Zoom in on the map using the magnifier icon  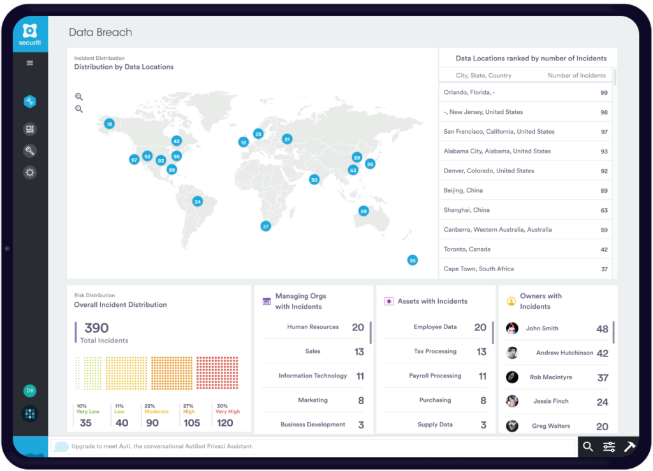pyautogui.click(x=79, y=96)
